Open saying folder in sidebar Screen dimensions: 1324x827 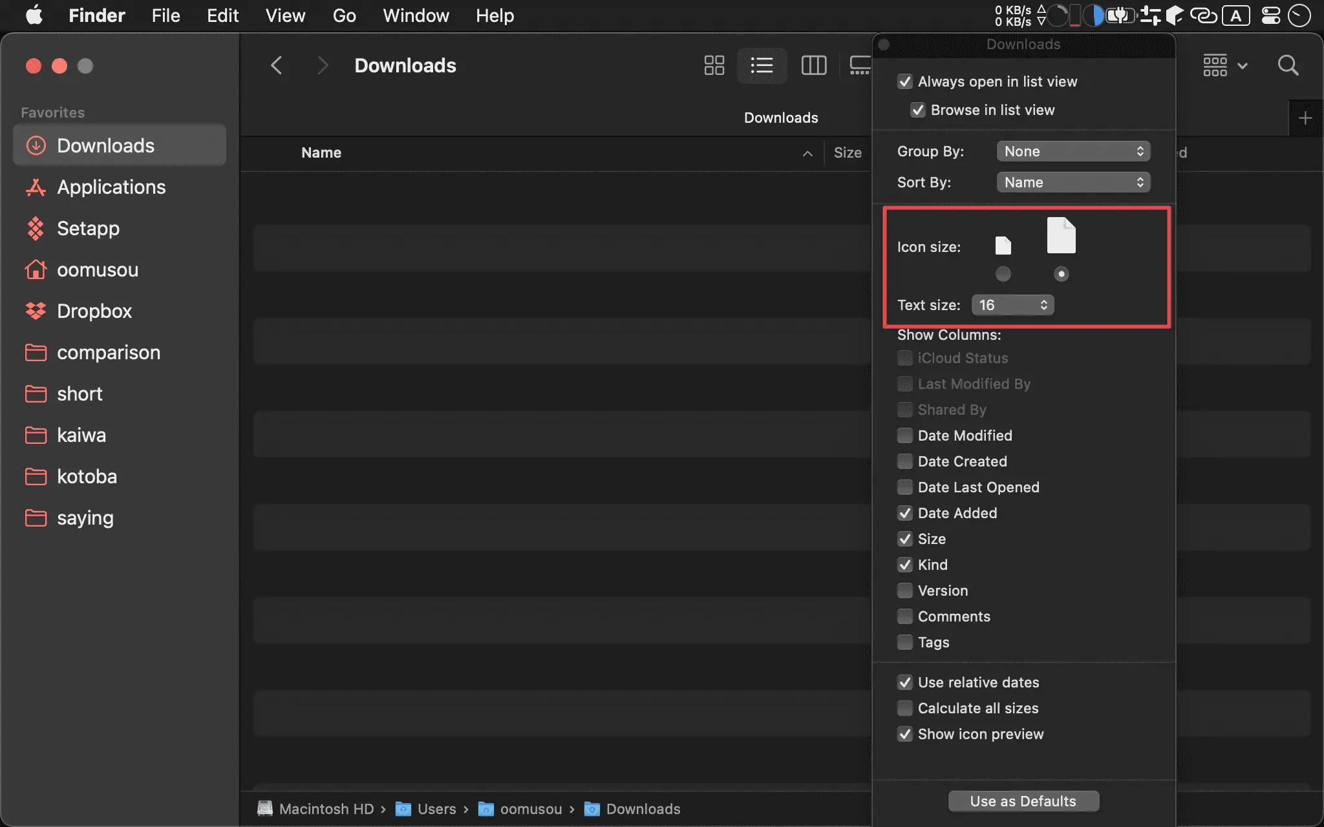[120, 518]
